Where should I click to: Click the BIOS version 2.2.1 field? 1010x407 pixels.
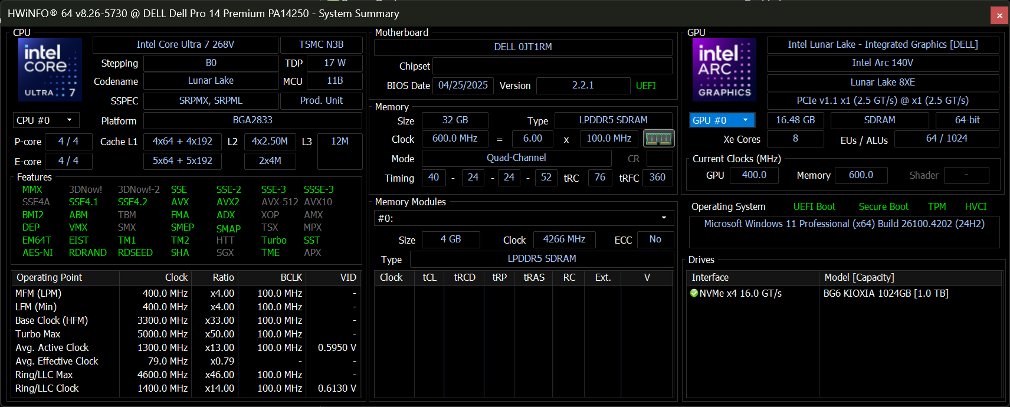point(583,86)
